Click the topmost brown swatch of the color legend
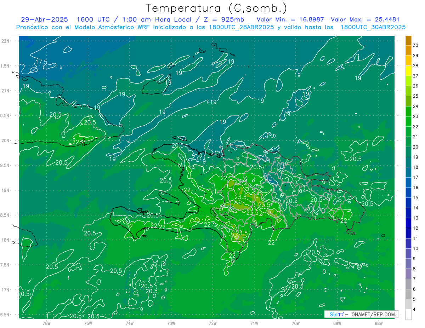This screenshot has width=425, height=328. 408,40
